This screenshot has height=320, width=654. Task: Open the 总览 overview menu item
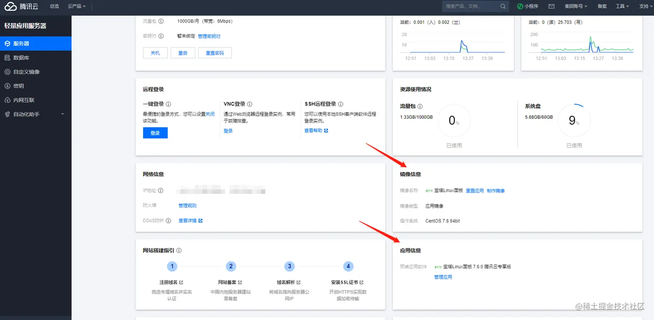(x=54, y=6)
